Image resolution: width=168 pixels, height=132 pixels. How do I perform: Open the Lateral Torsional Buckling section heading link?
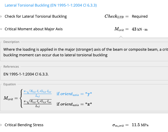[x=51, y=5]
